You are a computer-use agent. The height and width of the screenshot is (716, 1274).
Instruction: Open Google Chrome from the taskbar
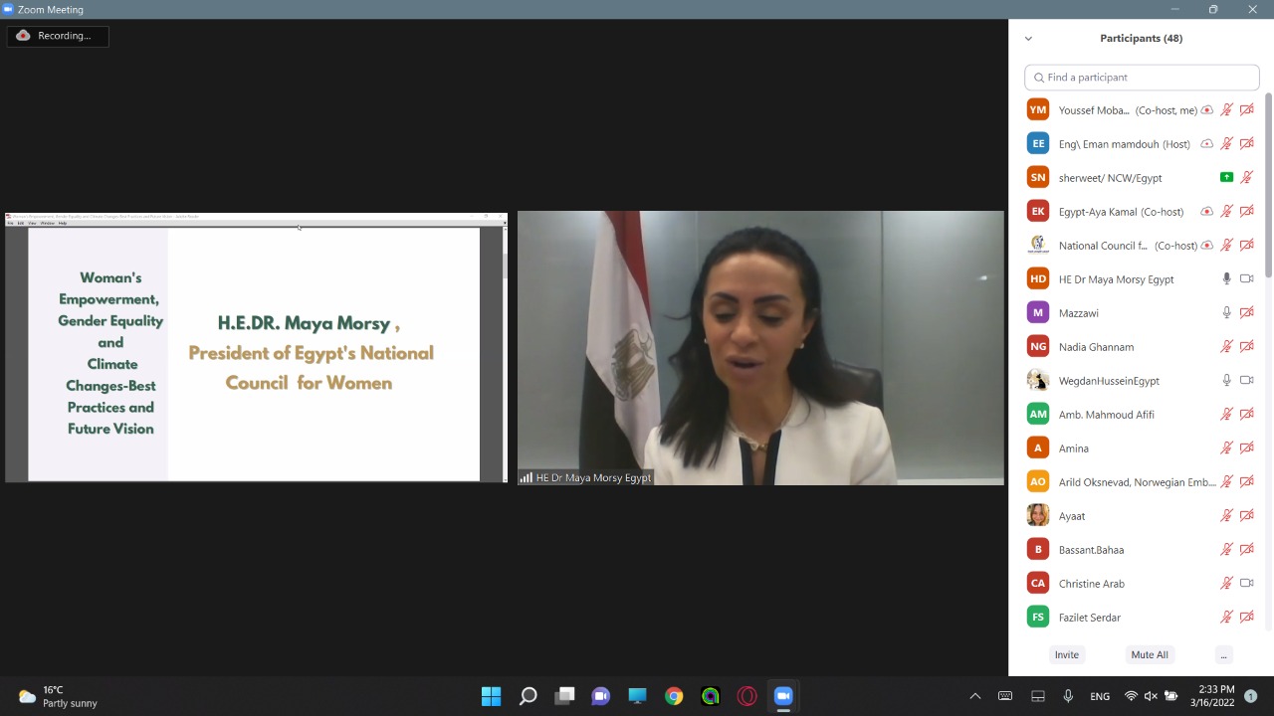674,696
